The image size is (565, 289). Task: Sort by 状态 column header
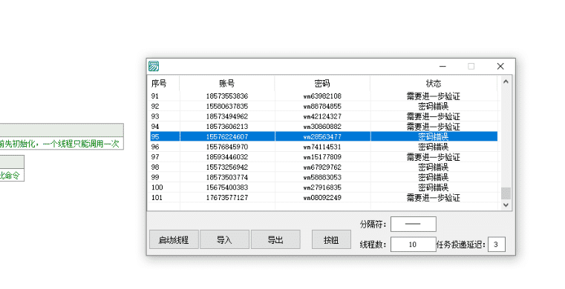click(434, 84)
